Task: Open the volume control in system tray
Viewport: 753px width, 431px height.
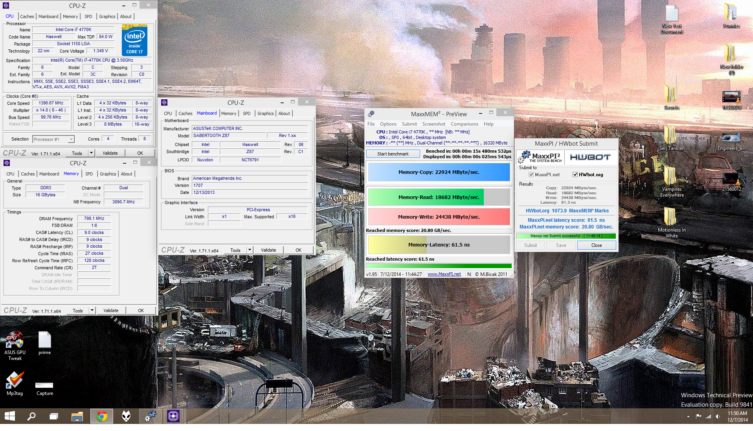Action: [718, 416]
